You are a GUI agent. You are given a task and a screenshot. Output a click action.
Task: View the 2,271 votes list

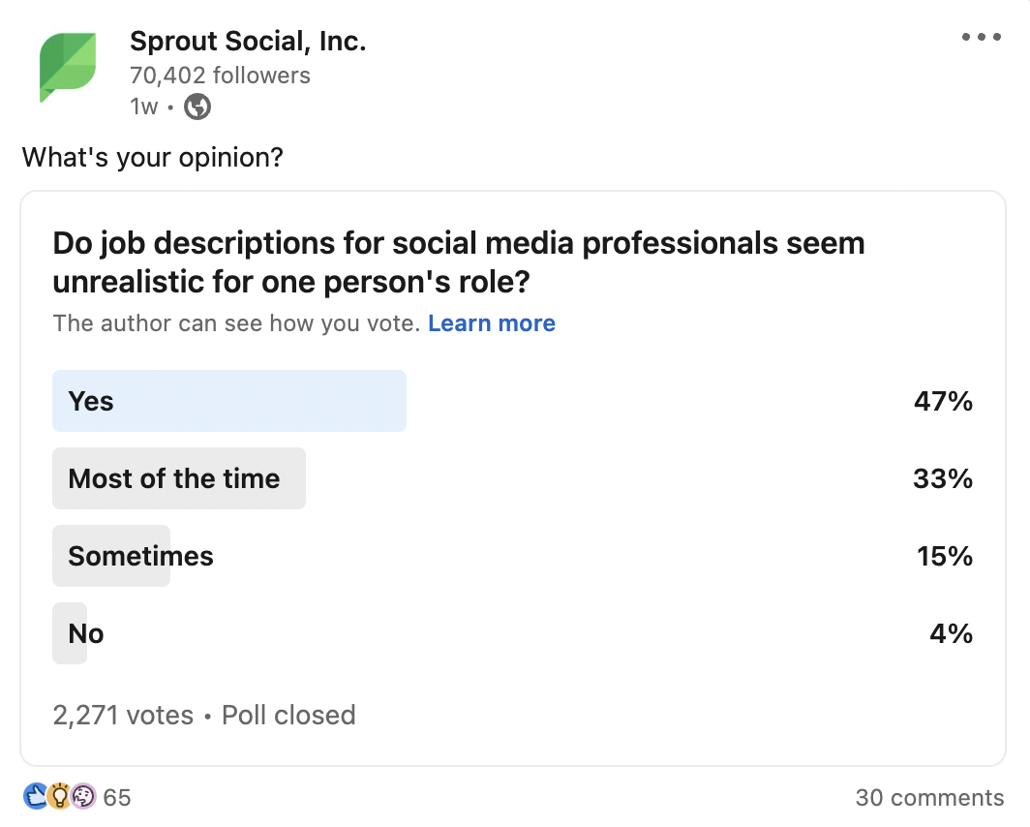[123, 716]
